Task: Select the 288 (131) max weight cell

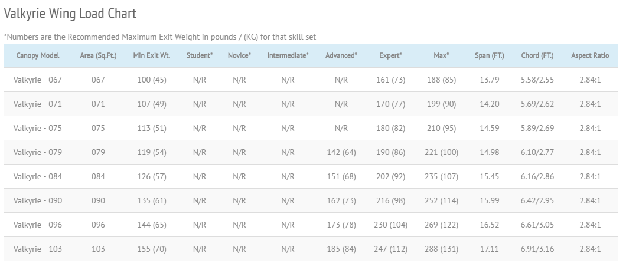Action: point(441,249)
